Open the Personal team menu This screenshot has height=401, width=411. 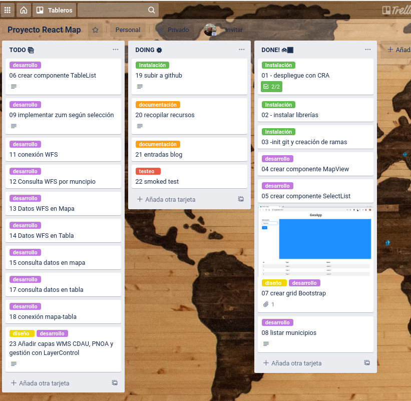[x=128, y=30]
